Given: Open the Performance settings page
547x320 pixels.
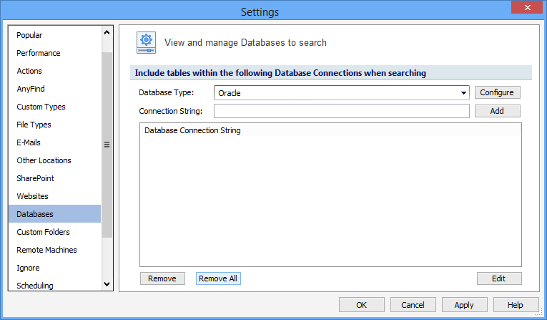Looking at the screenshot, I should (x=39, y=53).
